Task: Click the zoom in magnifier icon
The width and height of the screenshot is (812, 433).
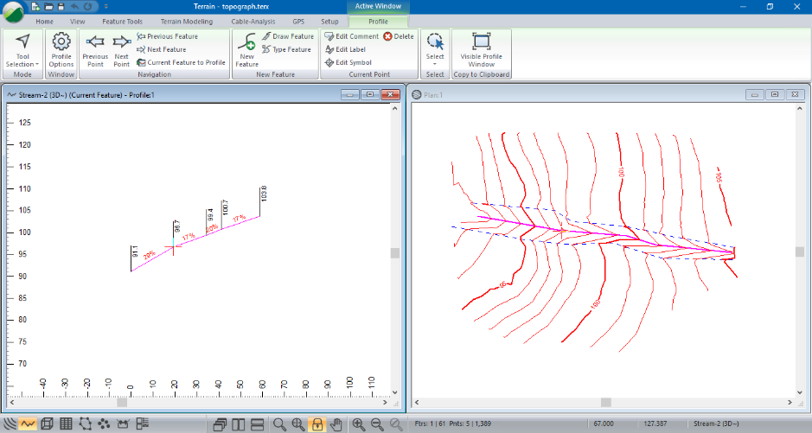Action: point(358,423)
